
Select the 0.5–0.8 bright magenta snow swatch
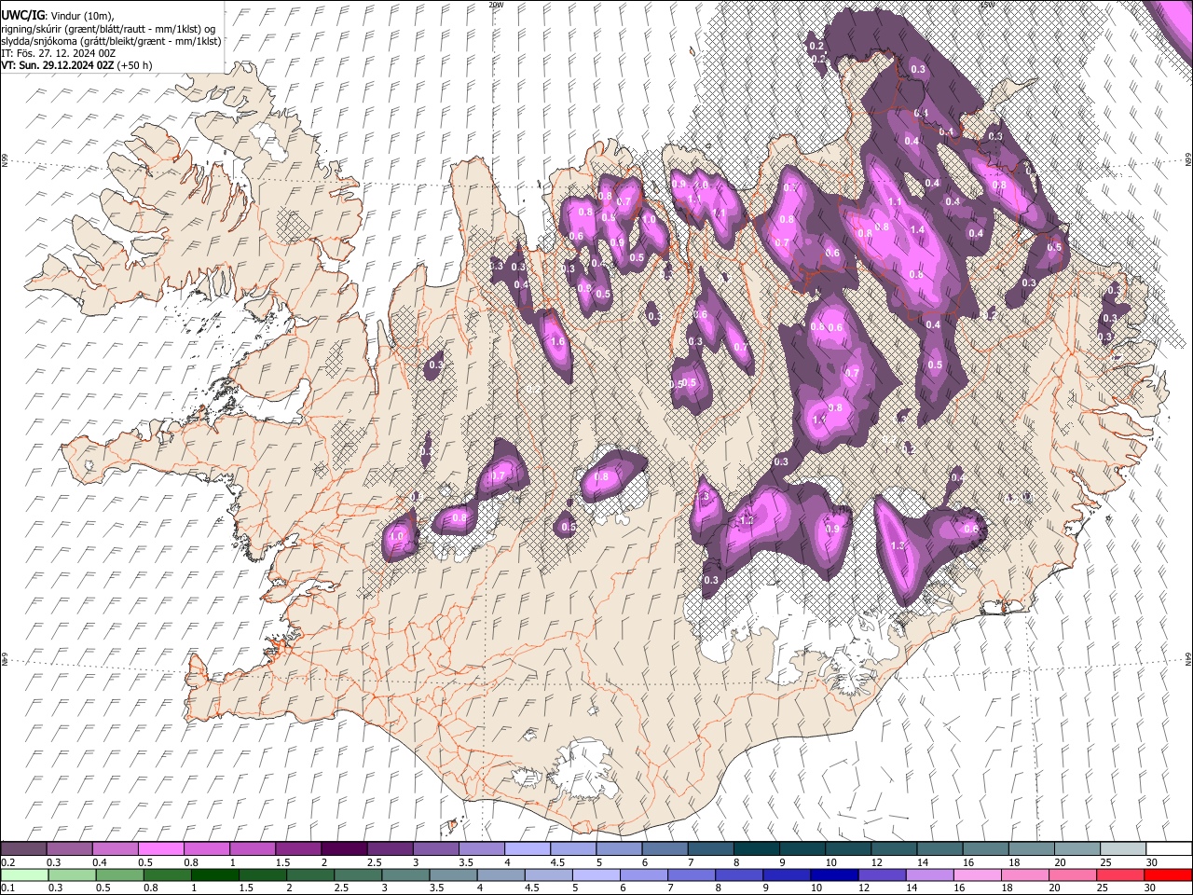[x=161, y=848]
